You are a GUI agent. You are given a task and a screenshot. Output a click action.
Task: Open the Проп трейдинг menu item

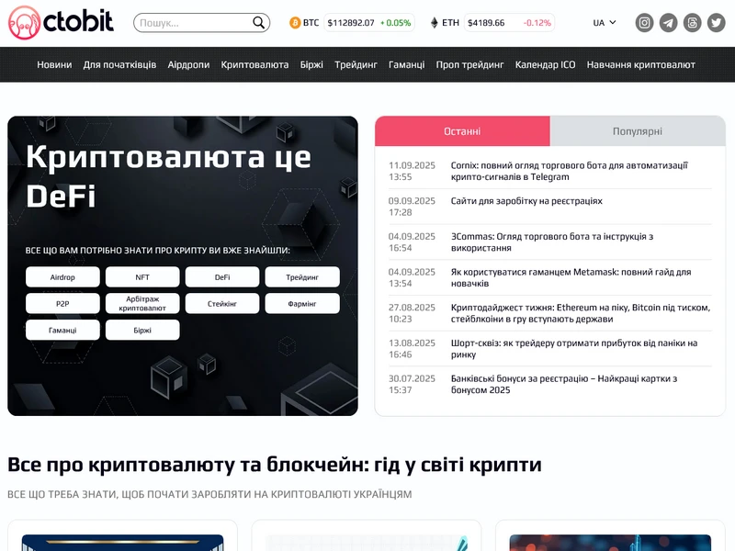coord(469,64)
